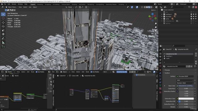This screenshot has height=111, width=198.
Task: Click the outliner filter funnel icon
Action: coord(189,7)
